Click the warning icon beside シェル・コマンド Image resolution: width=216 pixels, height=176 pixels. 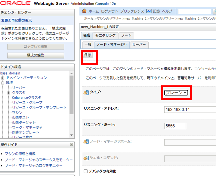click(x=86, y=158)
